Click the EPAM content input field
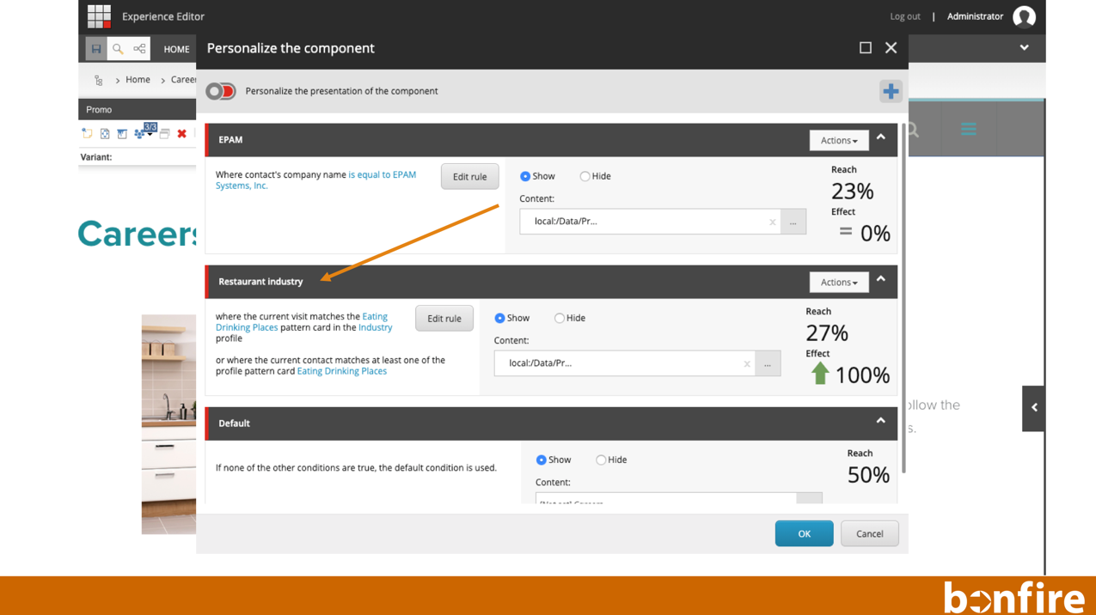The height and width of the screenshot is (615, 1096). tap(650, 222)
